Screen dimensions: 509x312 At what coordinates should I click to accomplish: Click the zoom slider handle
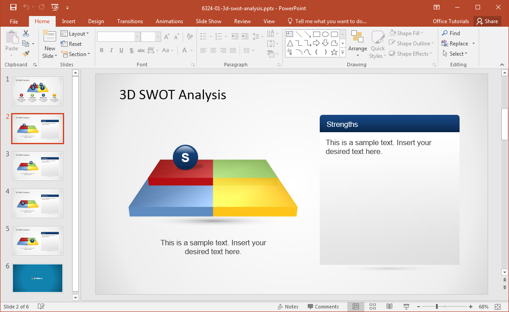click(x=437, y=307)
